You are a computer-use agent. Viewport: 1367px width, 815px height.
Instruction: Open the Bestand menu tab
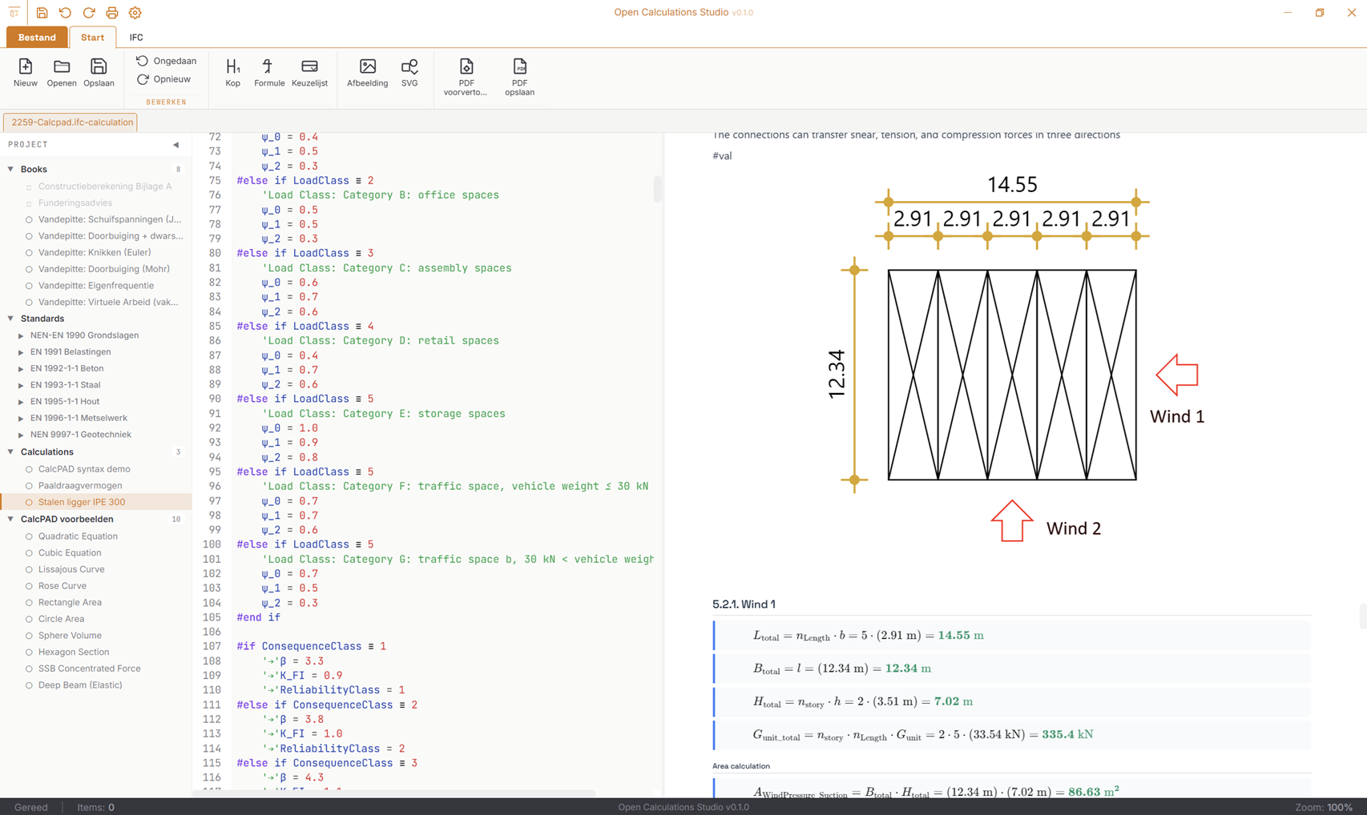tap(37, 38)
